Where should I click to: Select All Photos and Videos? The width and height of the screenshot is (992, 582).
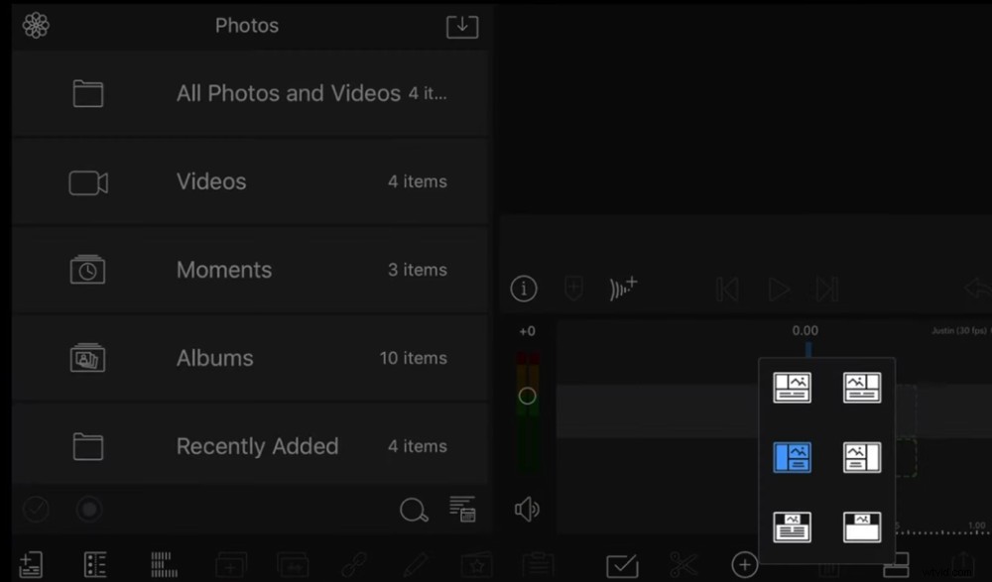click(246, 92)
